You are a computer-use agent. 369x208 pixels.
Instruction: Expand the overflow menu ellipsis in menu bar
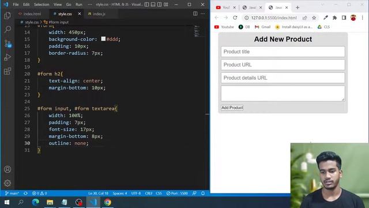click(90, 5)
